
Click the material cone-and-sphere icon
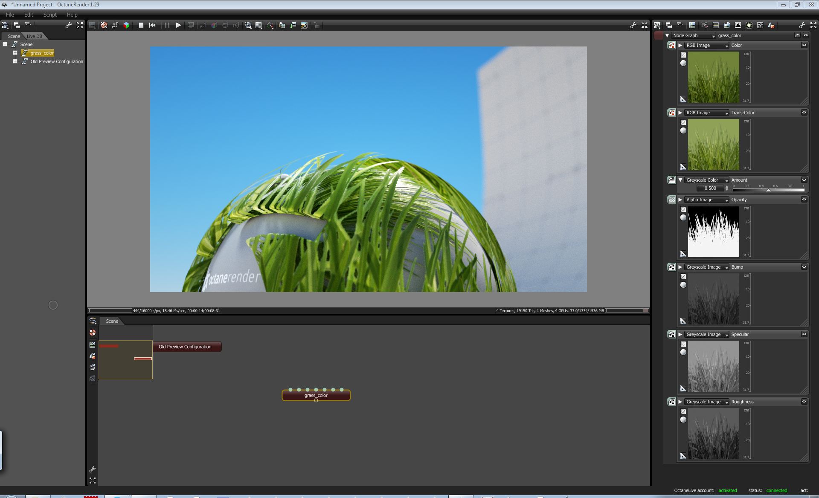point(771,25)
